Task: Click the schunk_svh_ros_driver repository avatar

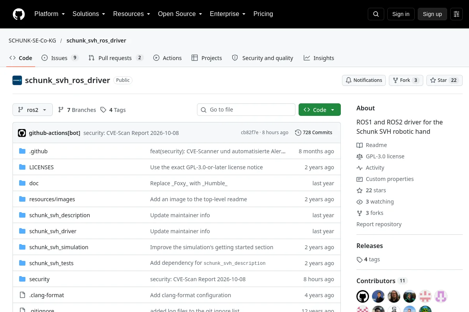Action: tap(17, 80)
